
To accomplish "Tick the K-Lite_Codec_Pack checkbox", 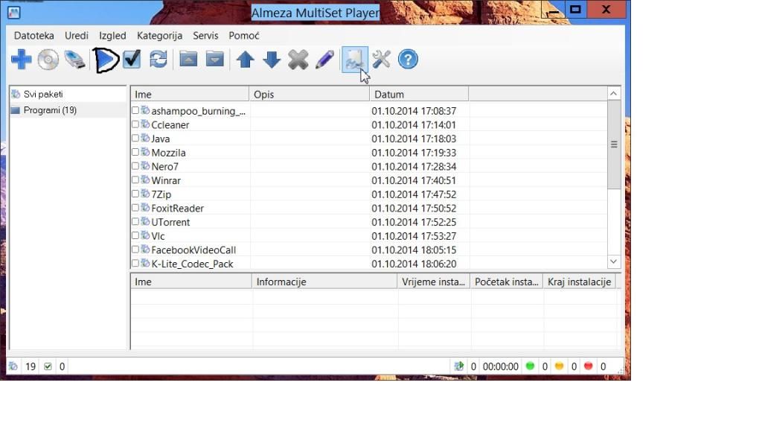I will coord(135,263).
